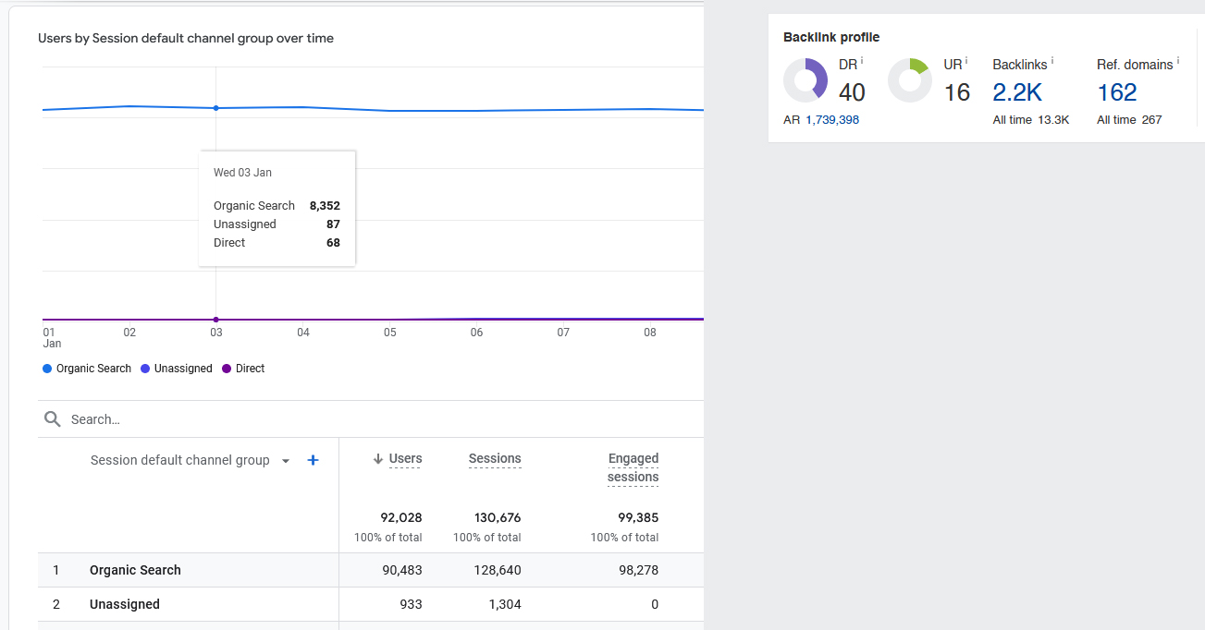The image size is (1205, 630).
Task: Click the DR score 40
Action: coord(852,92)
